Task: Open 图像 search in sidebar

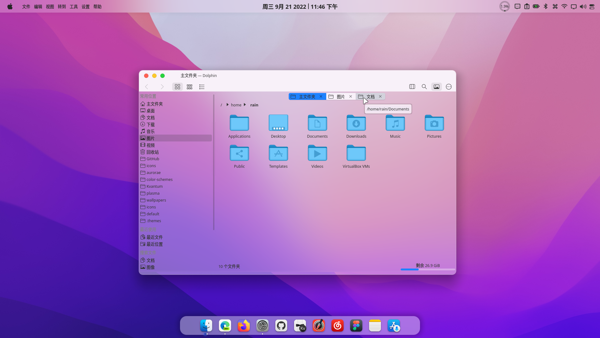Action: click(x=176, y=267)
